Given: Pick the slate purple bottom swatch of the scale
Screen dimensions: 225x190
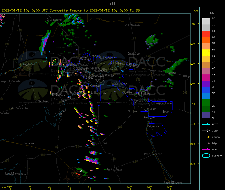Looking at the screenshot, I should coord(206,115).
